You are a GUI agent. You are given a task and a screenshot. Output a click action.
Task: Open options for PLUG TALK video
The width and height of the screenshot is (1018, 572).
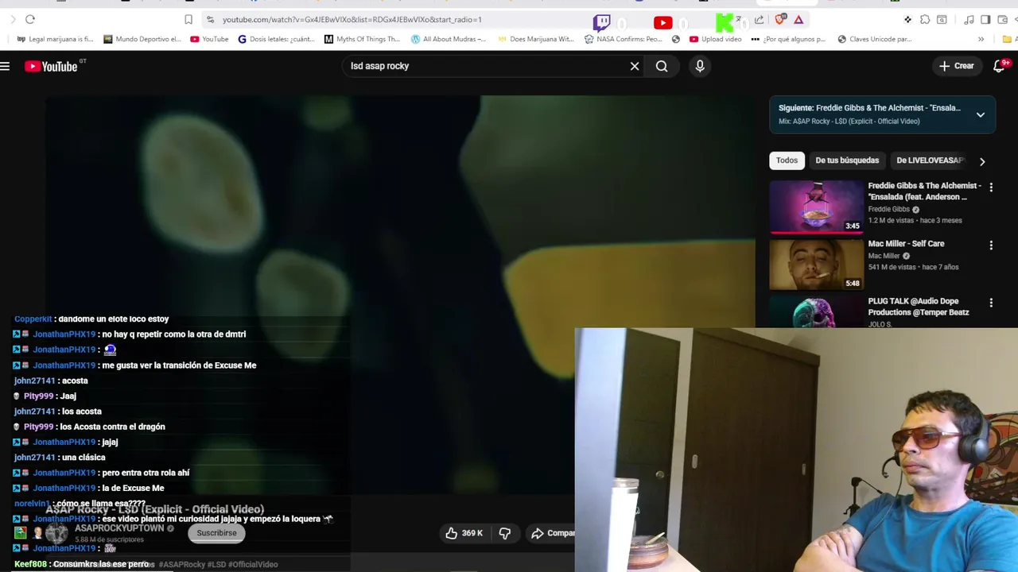[x=991, y=303]
